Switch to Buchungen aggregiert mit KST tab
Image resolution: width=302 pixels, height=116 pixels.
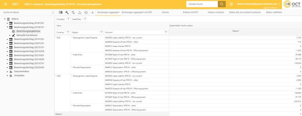137,12
